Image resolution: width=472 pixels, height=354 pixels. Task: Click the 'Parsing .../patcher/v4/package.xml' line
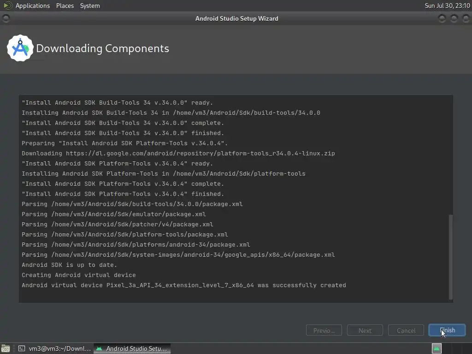pos(118,224)
